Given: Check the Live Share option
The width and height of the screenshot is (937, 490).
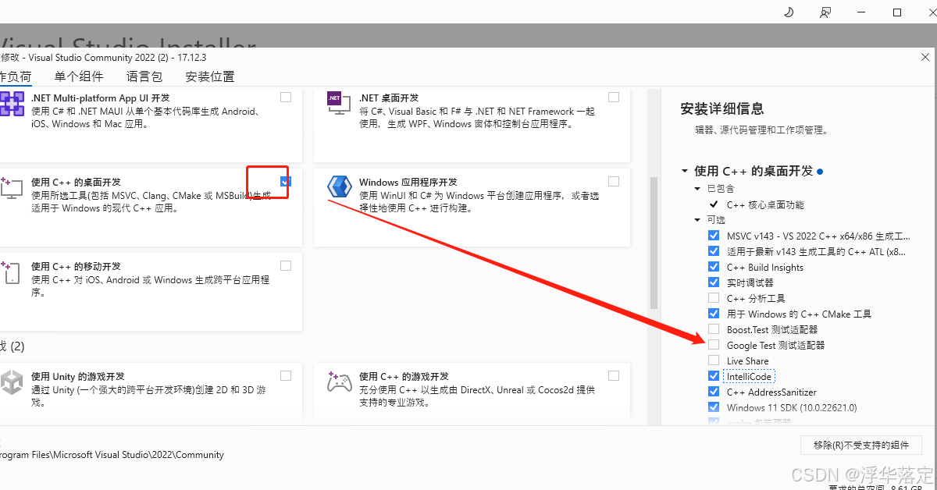Looking at the screenshot, I should [714, 360].
